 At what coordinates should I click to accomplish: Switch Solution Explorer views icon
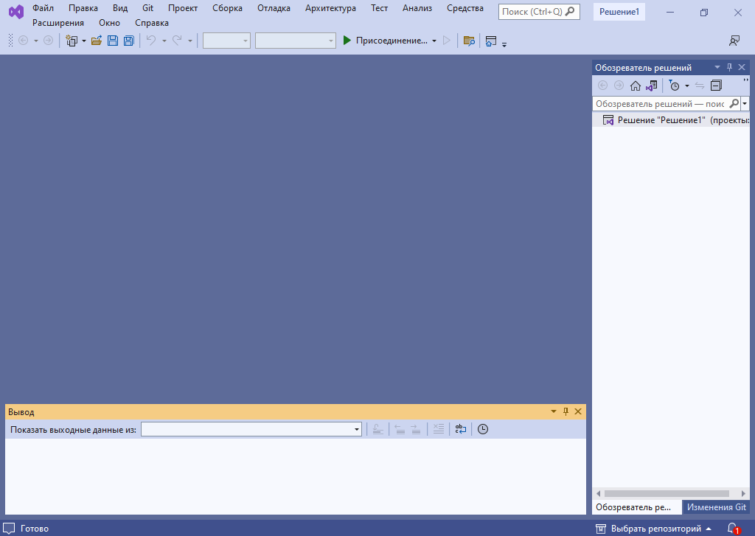click(x=651, y=86)
